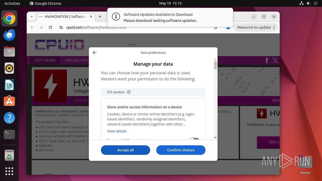The height and width of the screenshot is (181, 322).
Task: Click the dialog scrollbar down arrow
Action: coord(215,138)
